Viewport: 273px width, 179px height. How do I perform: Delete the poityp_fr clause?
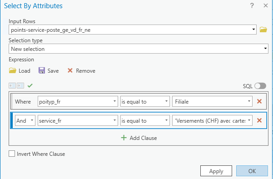259,101
